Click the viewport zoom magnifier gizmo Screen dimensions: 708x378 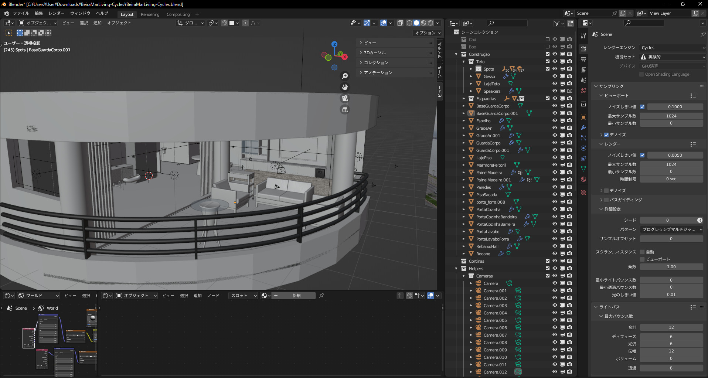pos(345,76)
